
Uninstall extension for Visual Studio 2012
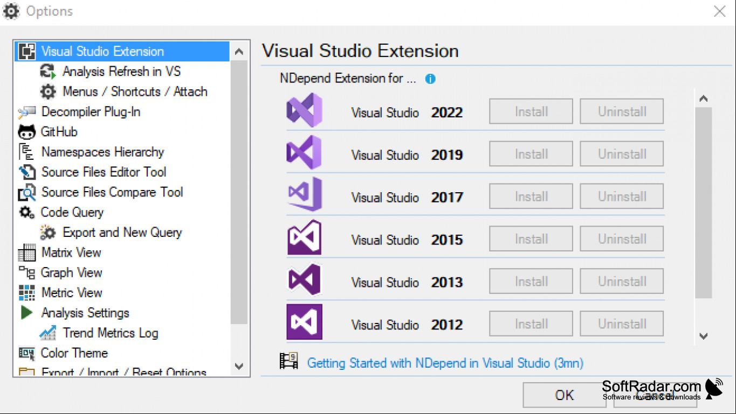pos(622,324)
